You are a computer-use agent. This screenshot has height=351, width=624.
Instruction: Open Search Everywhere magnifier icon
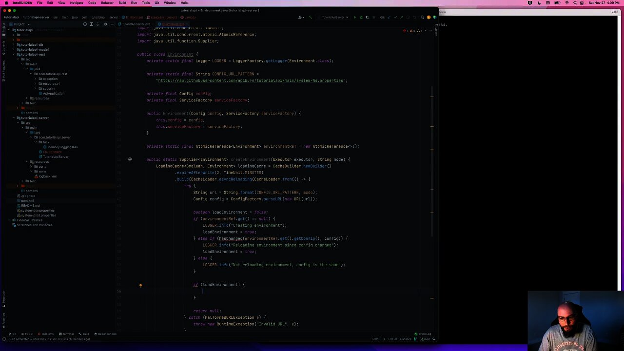tap(422, 17)
